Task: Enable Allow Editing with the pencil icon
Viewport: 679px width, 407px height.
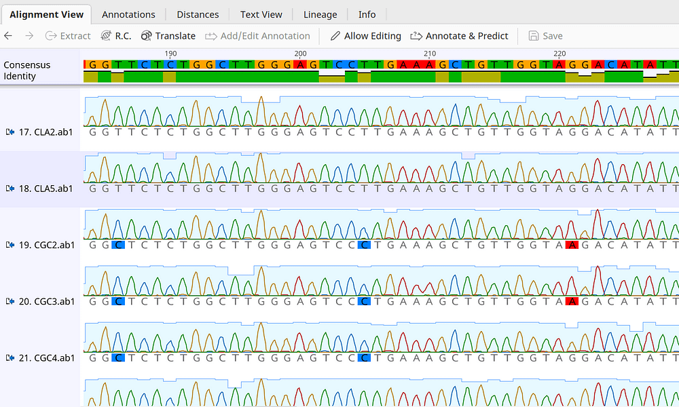Action: pos(365,36)
